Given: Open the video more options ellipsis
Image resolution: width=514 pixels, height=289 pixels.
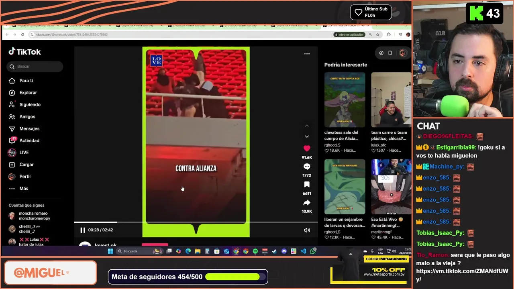Looking at the screenshot, I should coord(307,54).
